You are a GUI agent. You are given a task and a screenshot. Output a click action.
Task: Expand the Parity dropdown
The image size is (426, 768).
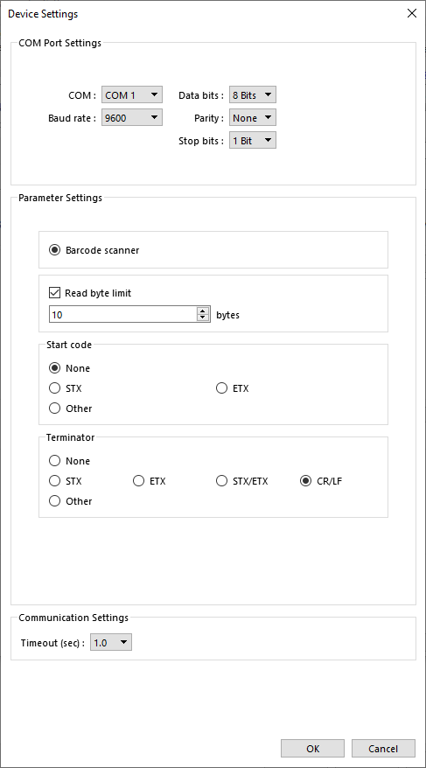pyautogui.click(x=253, y=117)
